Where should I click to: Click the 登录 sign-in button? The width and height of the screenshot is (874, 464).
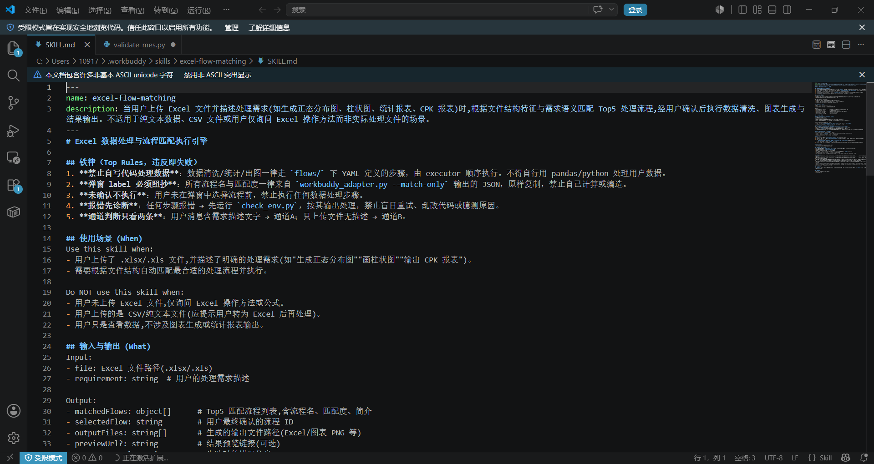point(635,10)
